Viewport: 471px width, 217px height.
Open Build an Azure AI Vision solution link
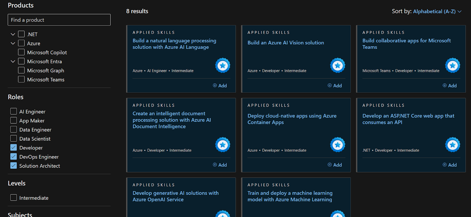click(x=286, y=43)
